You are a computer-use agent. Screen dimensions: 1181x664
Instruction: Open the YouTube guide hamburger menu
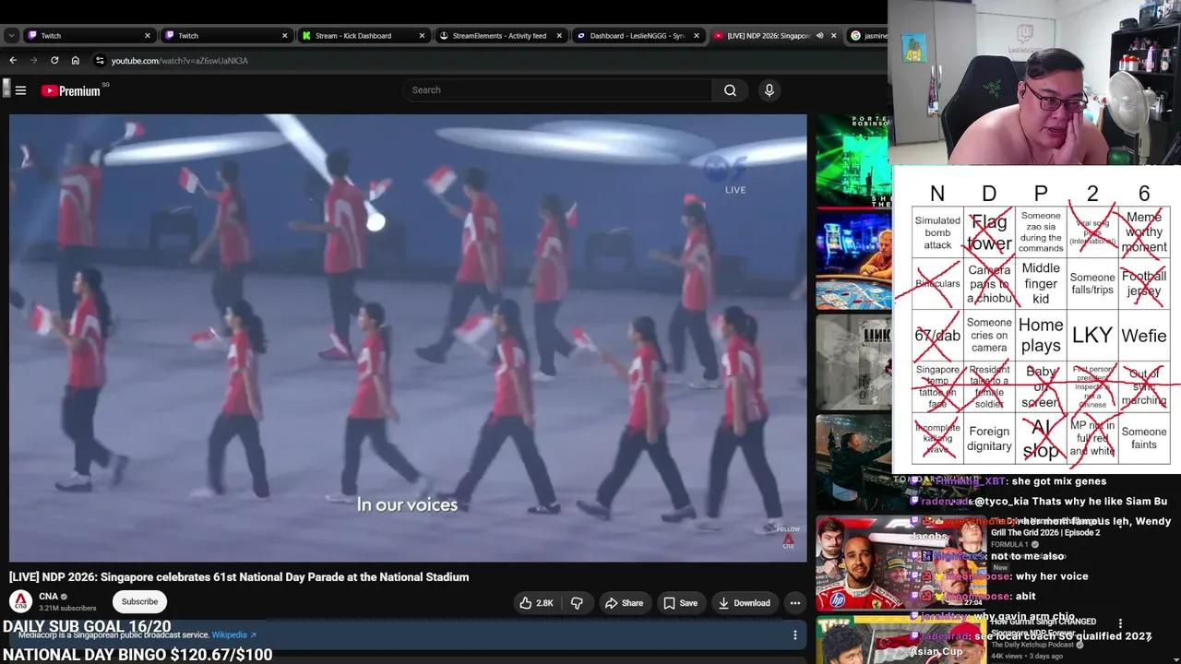pos(20,90)
